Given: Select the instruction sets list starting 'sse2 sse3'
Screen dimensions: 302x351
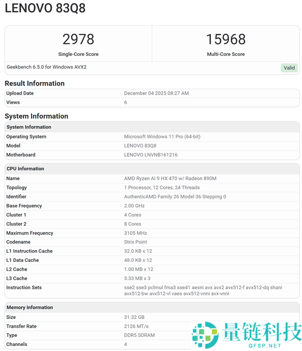Looking at the screenshot, I should (x=203, y=291).
